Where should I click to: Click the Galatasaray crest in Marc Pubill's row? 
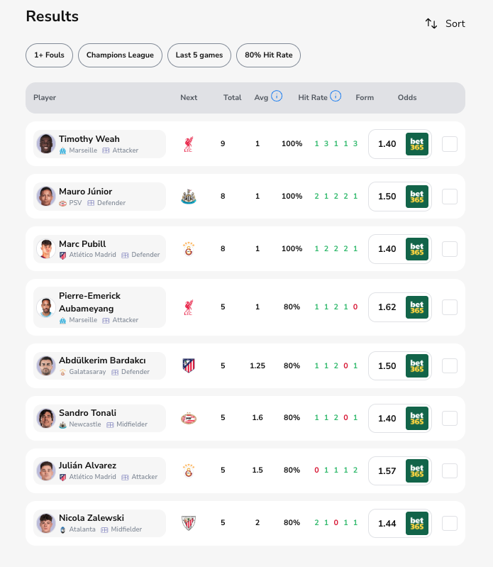click(188, 249)
